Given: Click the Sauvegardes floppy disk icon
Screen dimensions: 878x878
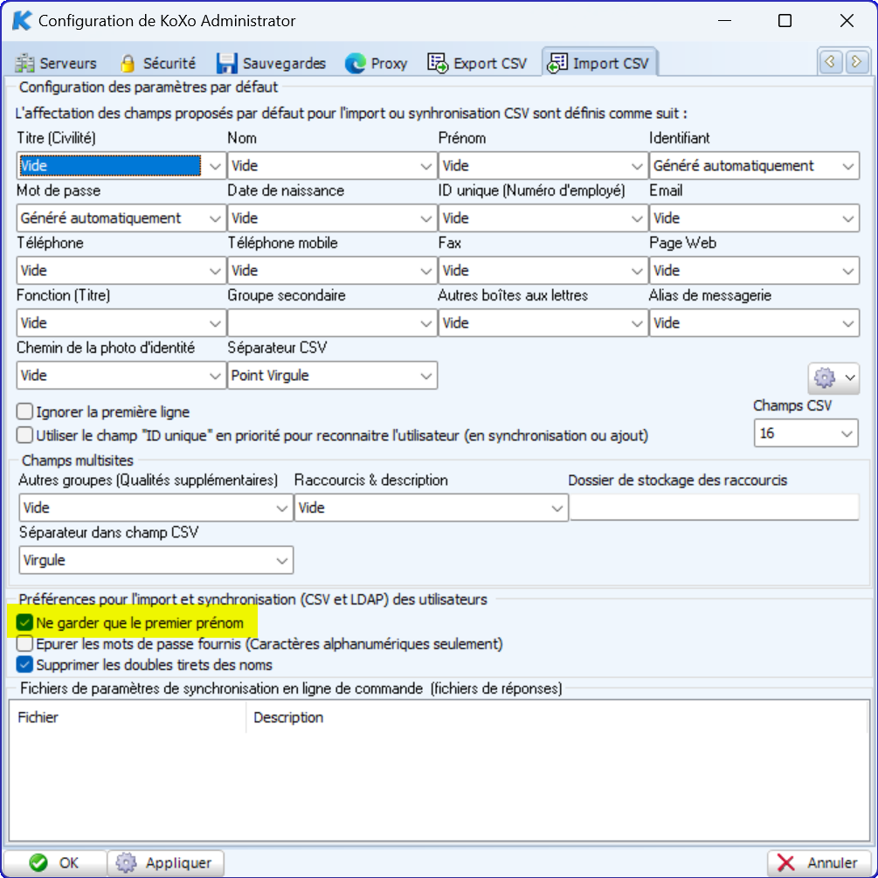Looking at the screenshot, I should point(227,64).
